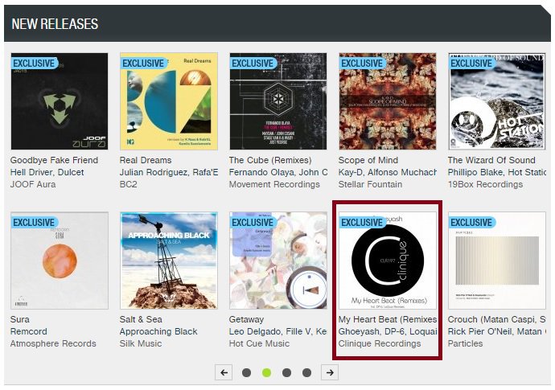Open Phillipo Blake, Hot Station artist link
Screen dimensions: 555x390
[x=497, y=172]
